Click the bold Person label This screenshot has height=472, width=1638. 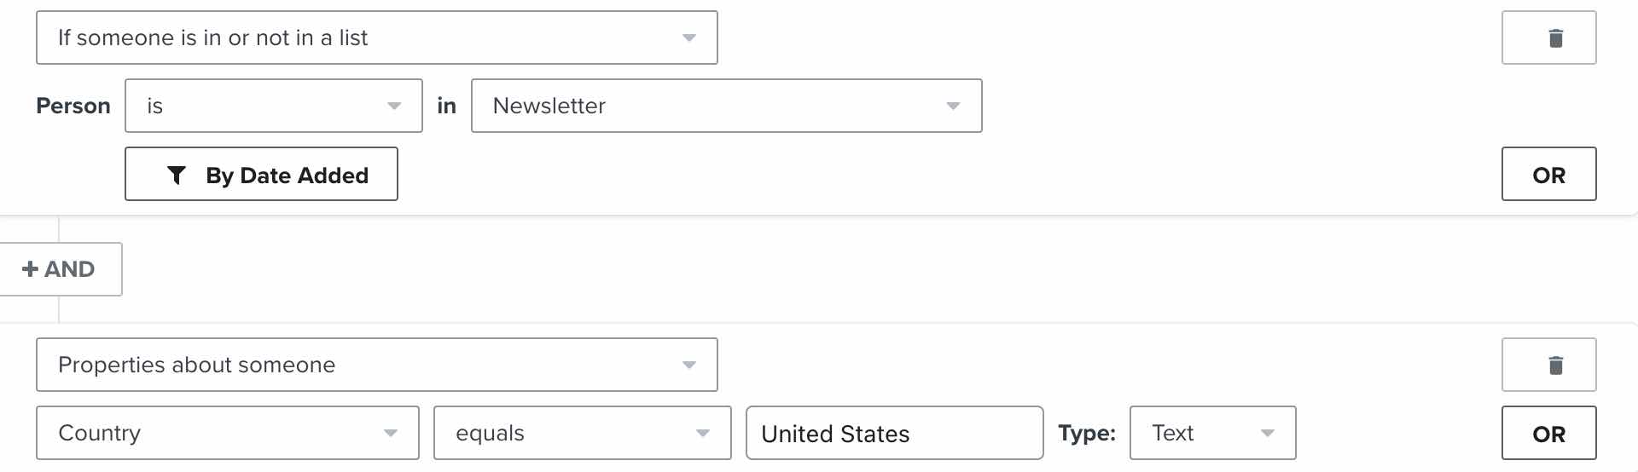pyautogui.click(x=73, y=106)
